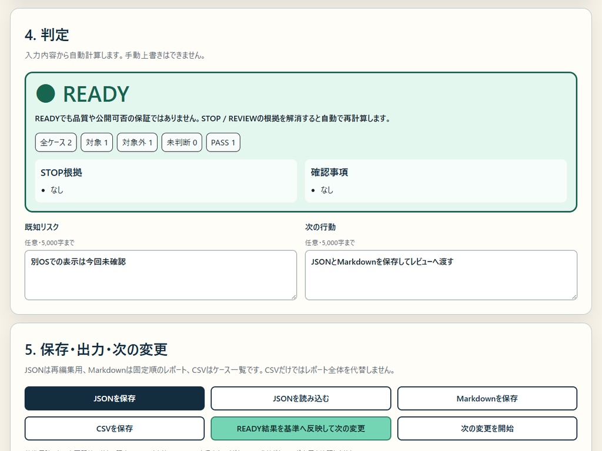Screen dimensions: 602x451
Task: Click the 入力内容から自動計算します description text
Action: click(x=115, y=55)
